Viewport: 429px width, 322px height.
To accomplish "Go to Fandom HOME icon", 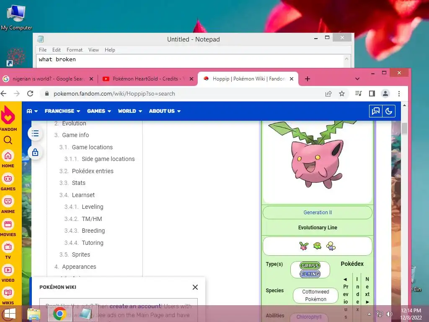I will tap(8, 156).
